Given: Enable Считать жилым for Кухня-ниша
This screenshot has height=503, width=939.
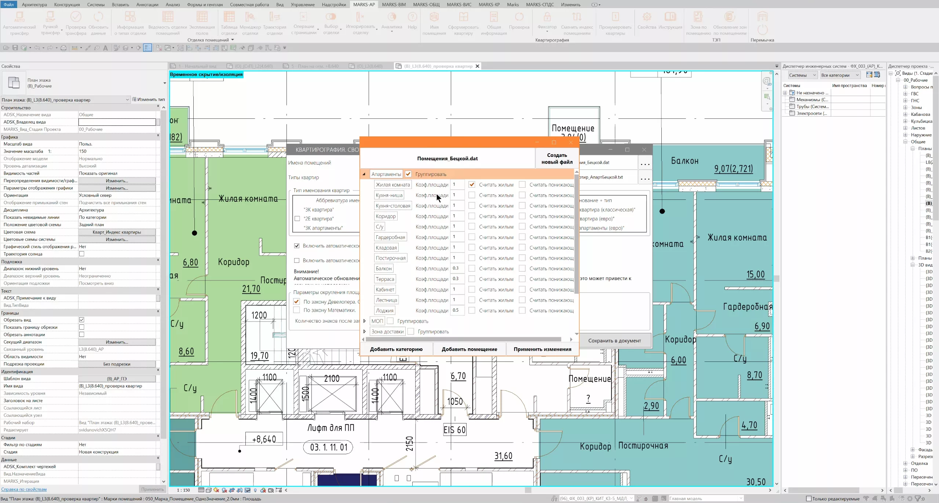Looking at the screenshot, I should point(472,195).
